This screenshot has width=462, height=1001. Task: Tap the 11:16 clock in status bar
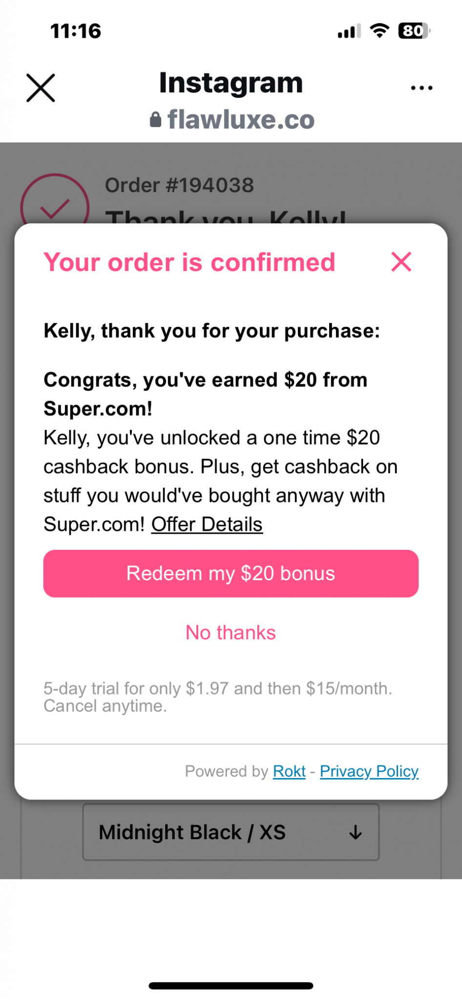coord(76,31)
